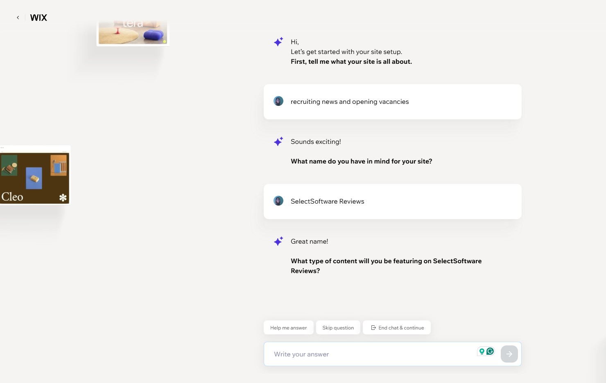Click the WIX logo

click(x=38, y=18)
